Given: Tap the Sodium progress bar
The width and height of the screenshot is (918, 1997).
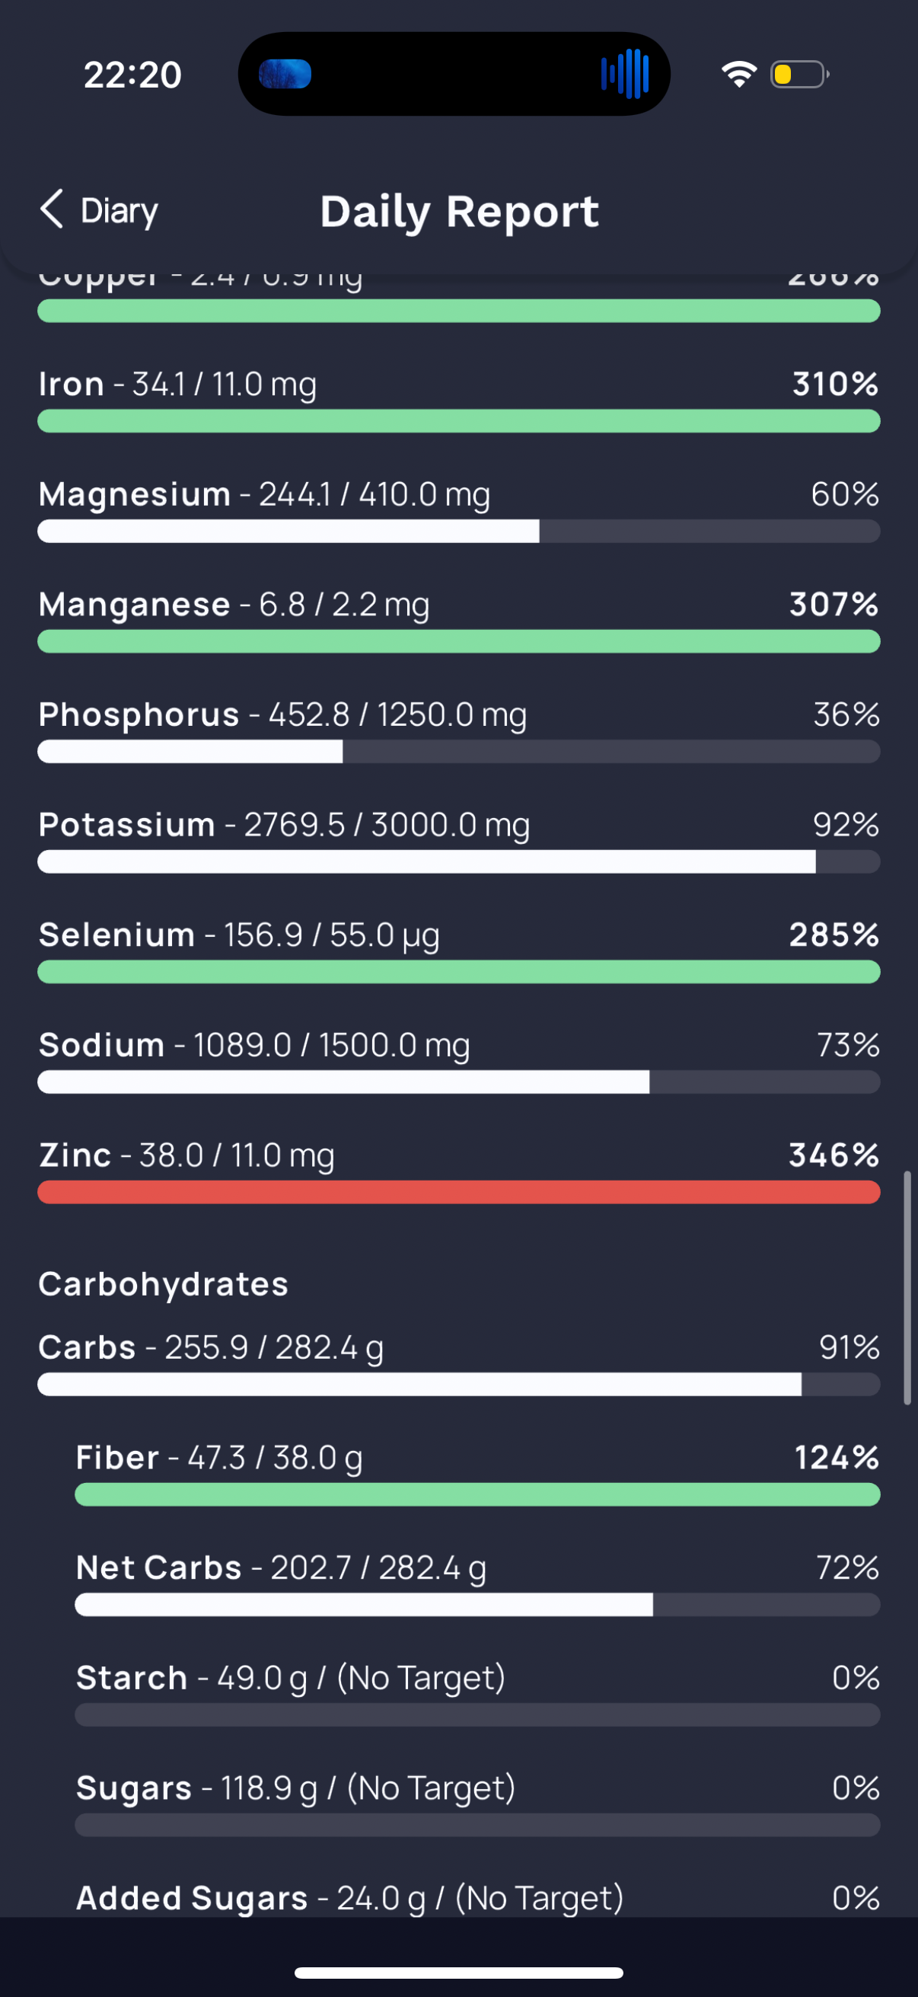Looking at the screenshot, I should click(458, 1082).
